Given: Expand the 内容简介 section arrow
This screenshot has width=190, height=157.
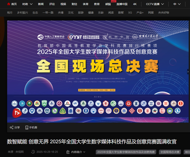Looking at the screenshot, I should [84, 152].
